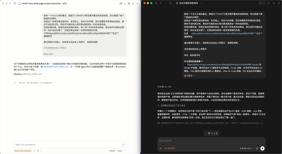
Task: Click the microphone icon in dark window composer
Action: tap(257, 149)
